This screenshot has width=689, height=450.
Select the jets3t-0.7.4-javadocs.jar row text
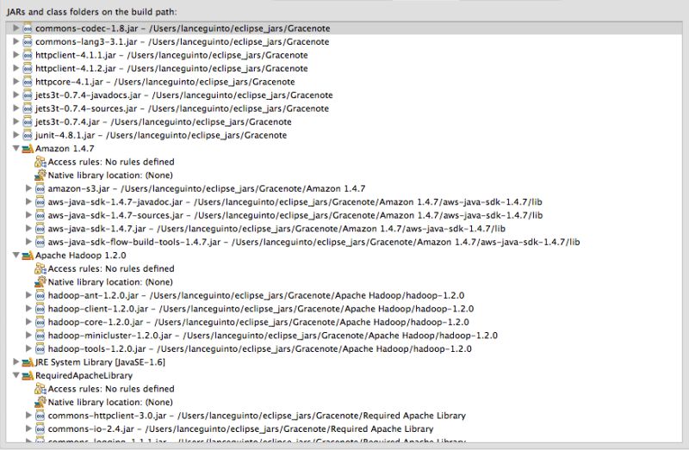pos(183,95)
